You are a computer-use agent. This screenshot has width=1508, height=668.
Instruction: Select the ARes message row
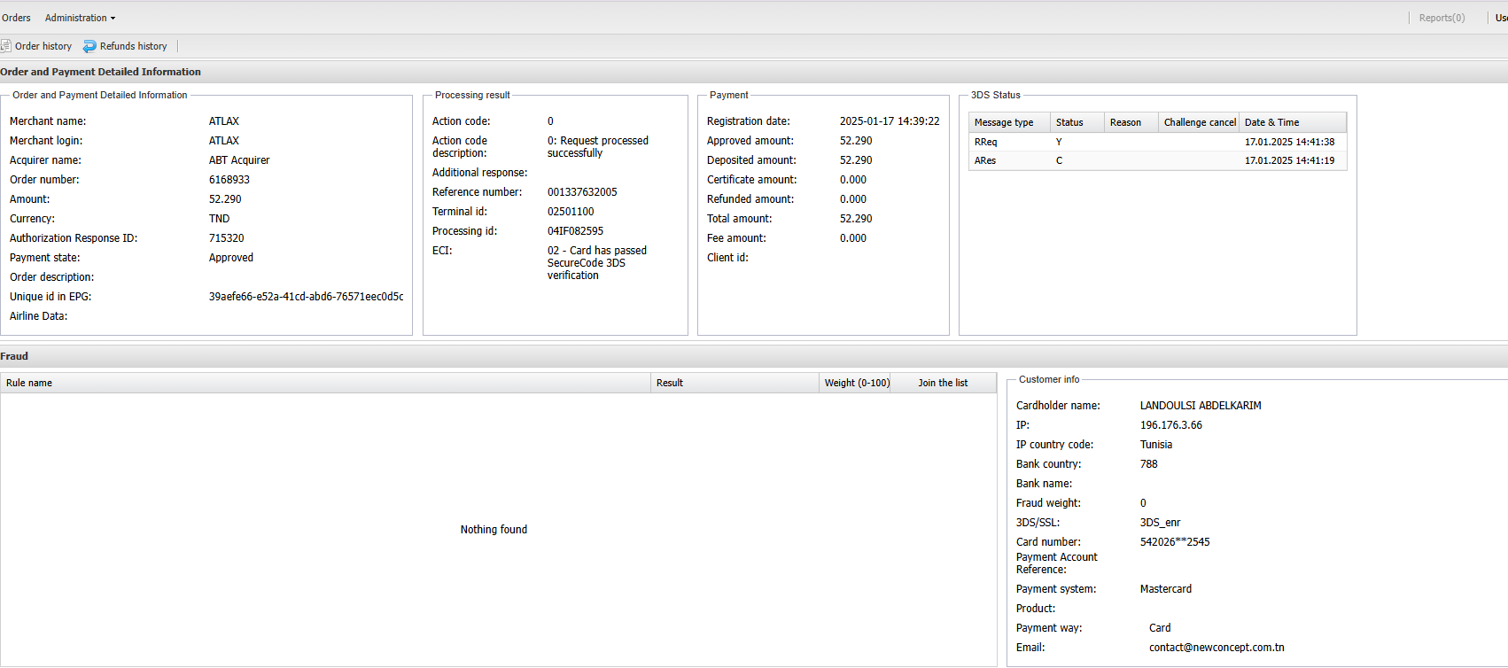(985, 161)
